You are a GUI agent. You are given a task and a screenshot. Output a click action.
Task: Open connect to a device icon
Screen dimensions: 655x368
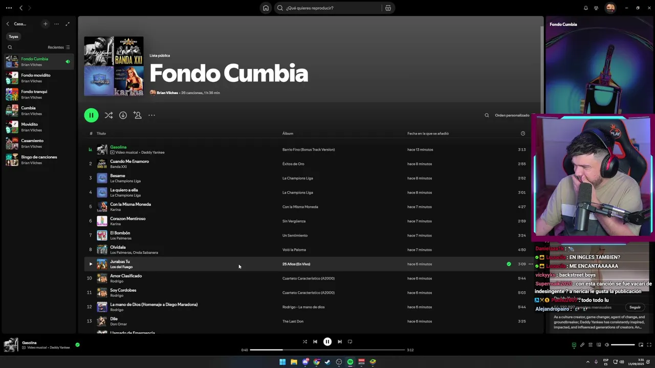pyautogui.click(x=598, y=344)
